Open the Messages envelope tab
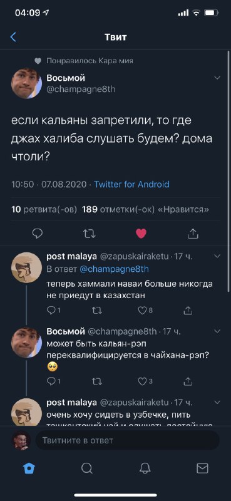This screenshot has width=231, height=501. coord(202,468)
